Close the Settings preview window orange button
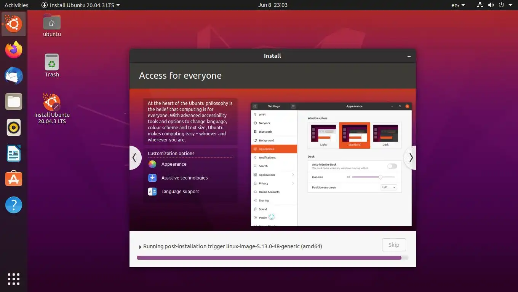The width and height of the screenshot is (518, 292). click(x=407, y=106)
